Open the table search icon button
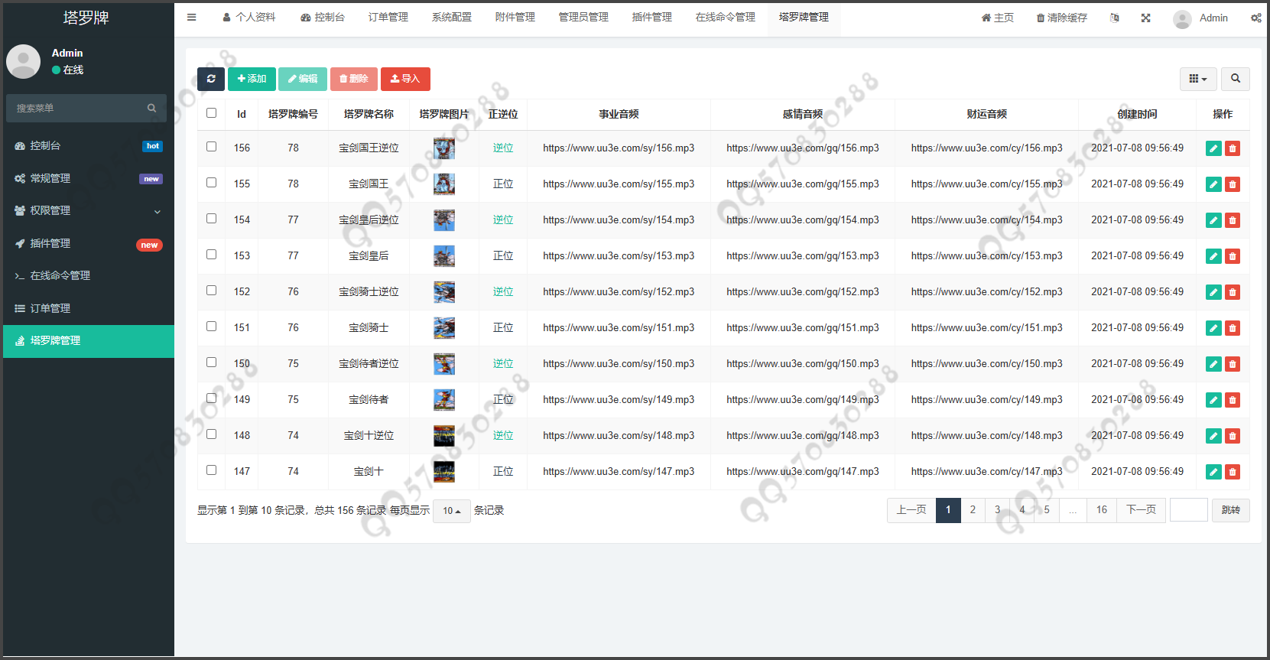The height and width of the screenshot is (660, 1270). click(1235, 79)
